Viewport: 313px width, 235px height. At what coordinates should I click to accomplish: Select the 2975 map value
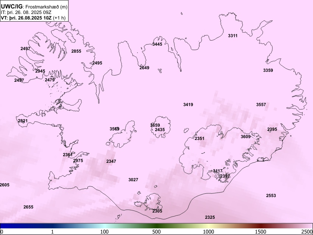78,161
